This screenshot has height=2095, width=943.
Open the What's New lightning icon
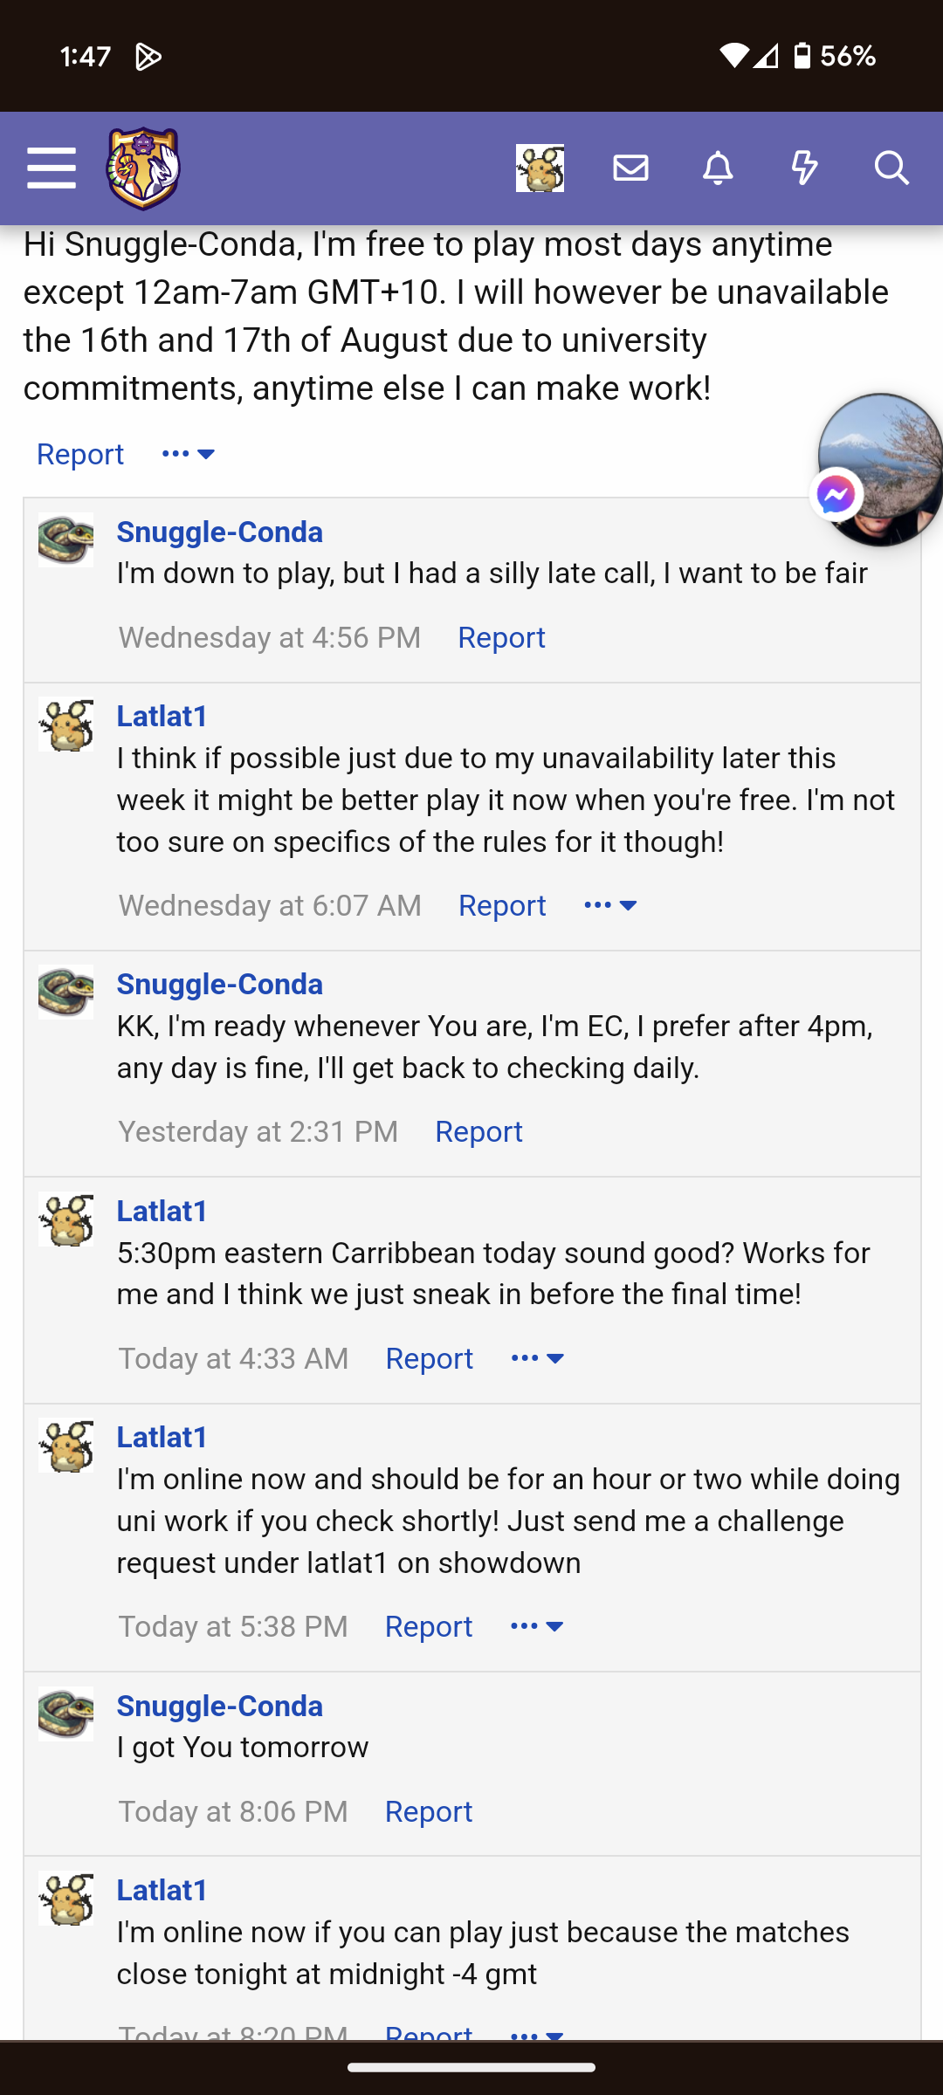click(x=804, y=168)
